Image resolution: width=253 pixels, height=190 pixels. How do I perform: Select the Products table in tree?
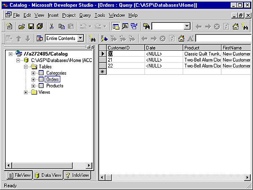point(54,86)
